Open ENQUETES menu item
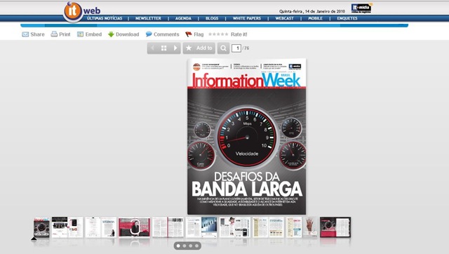 click(347, 18)
